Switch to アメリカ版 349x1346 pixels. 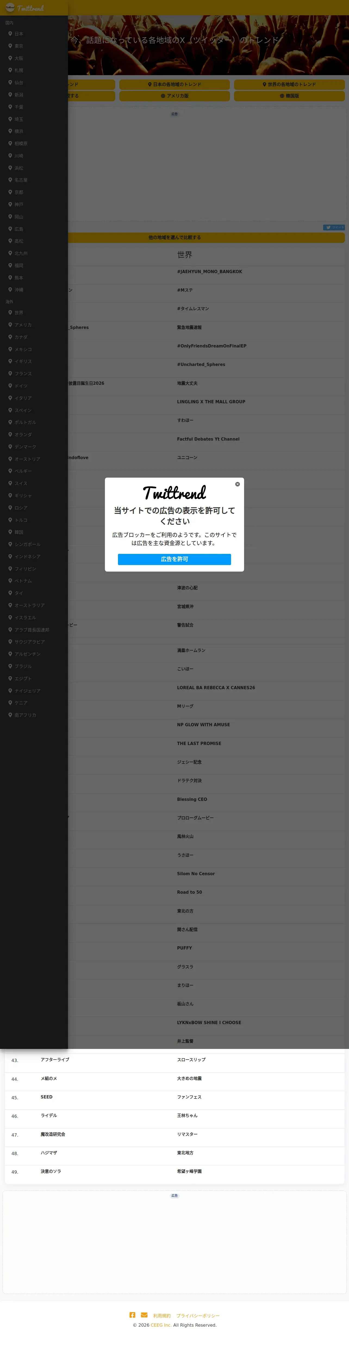[174, 96]
